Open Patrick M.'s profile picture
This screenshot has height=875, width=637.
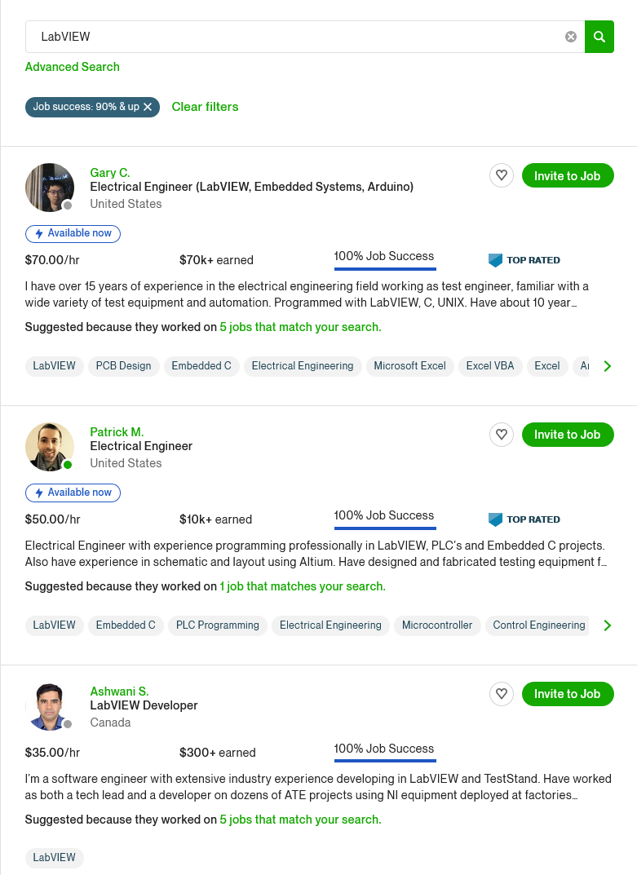[x=50, y=447]
